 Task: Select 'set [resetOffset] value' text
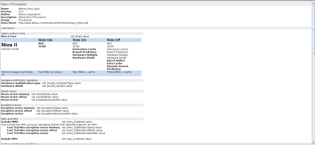pos(45,97)
